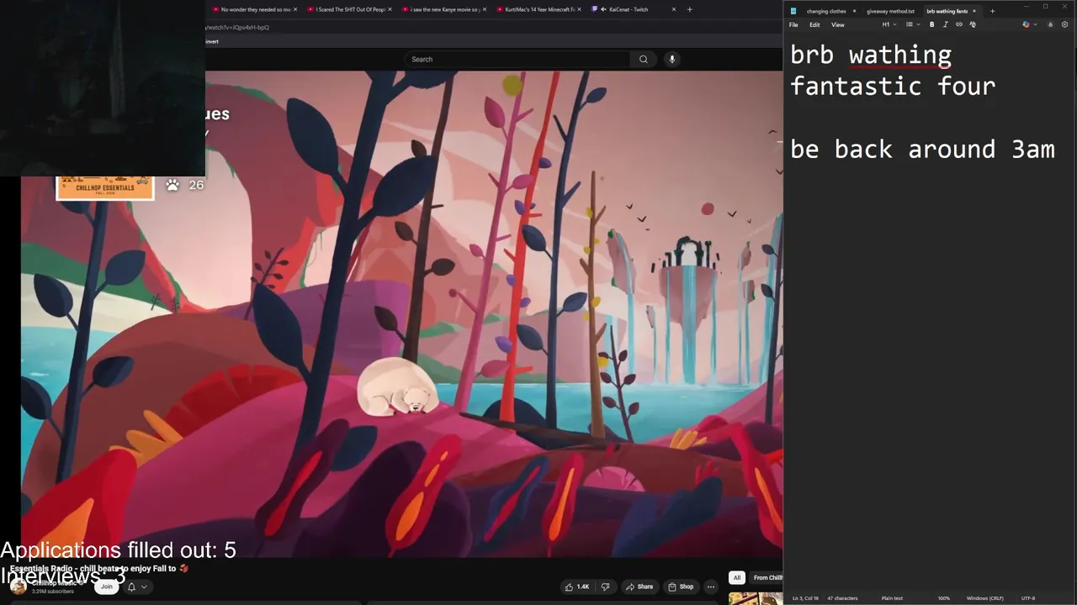The width and height of the screenshot is (1077, 605).
Task: Like the video with thumbs up
Action: 577,587
